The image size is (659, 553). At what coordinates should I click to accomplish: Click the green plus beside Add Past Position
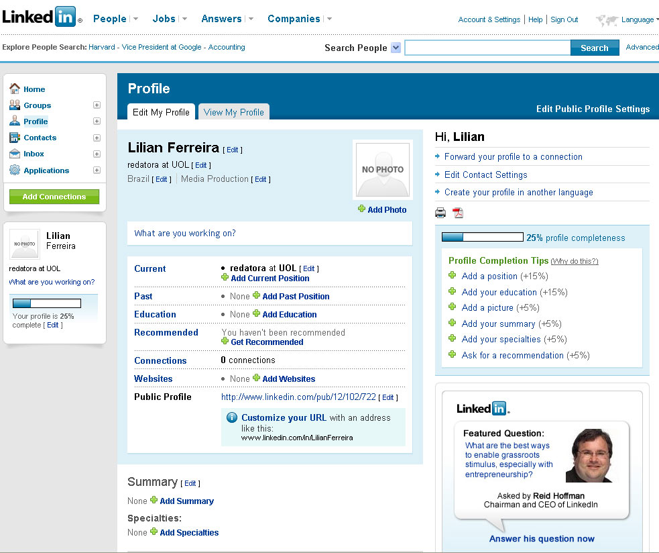256,295
